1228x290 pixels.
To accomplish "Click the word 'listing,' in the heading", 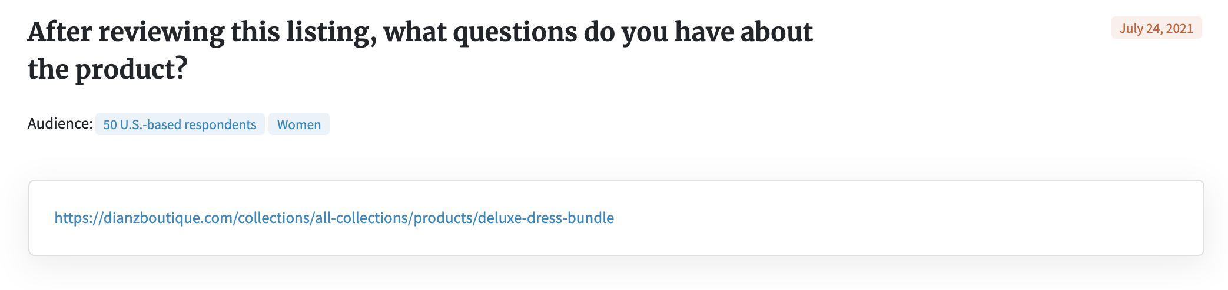I will 331,32.
